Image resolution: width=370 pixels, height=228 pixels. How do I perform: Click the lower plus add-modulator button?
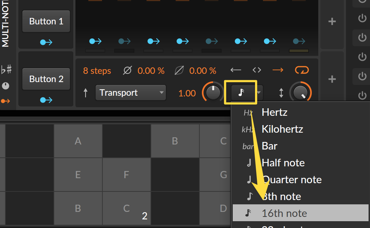[x=332, y=79]
